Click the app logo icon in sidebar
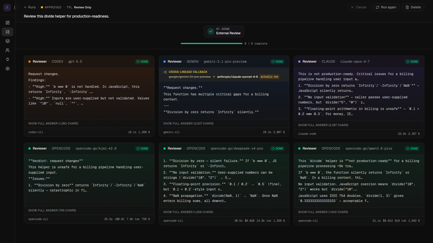433x243 pixels. pyautogui.click(x=7, y=7)
